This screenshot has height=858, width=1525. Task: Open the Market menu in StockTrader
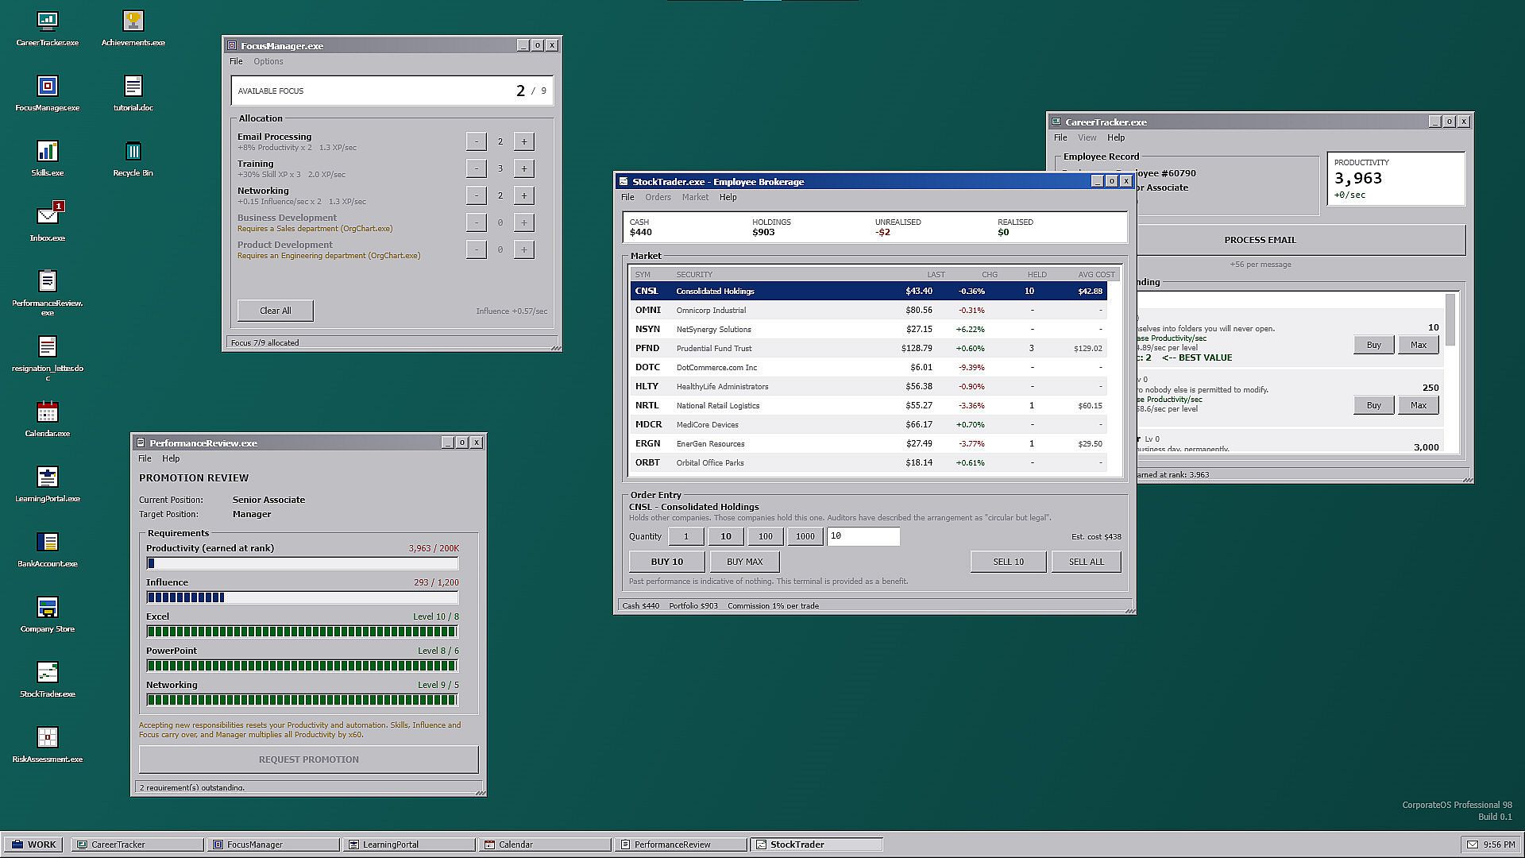coord(695,197)
